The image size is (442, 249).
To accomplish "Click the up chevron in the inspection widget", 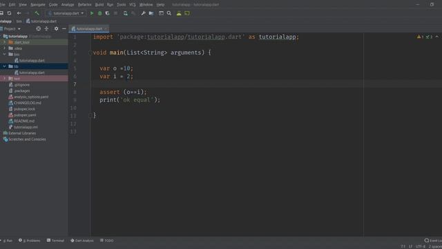I will [436, 37].
